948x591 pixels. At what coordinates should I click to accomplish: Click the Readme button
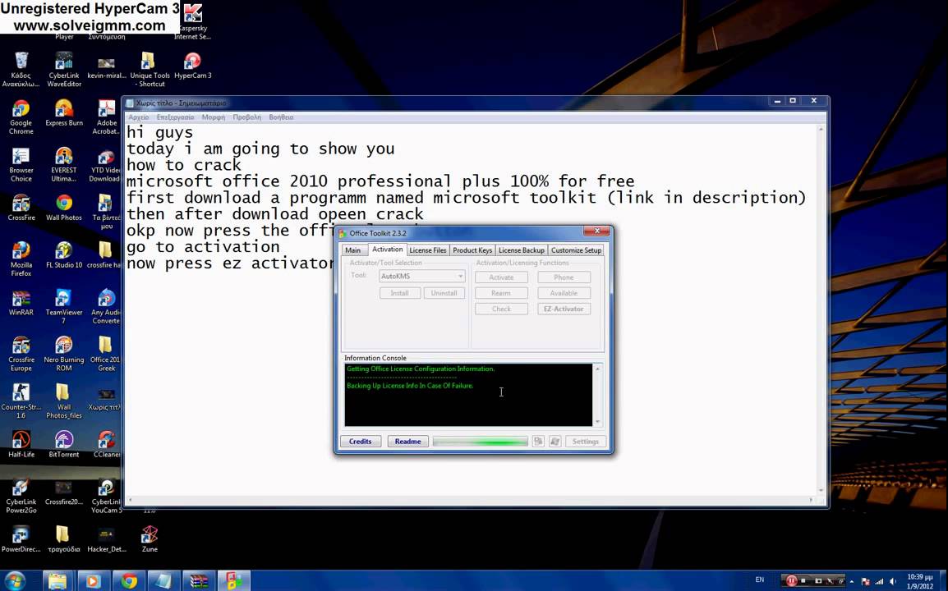tap(408, 441)
